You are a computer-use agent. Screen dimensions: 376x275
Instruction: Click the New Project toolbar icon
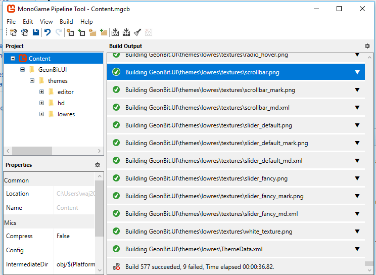(14, 32)
